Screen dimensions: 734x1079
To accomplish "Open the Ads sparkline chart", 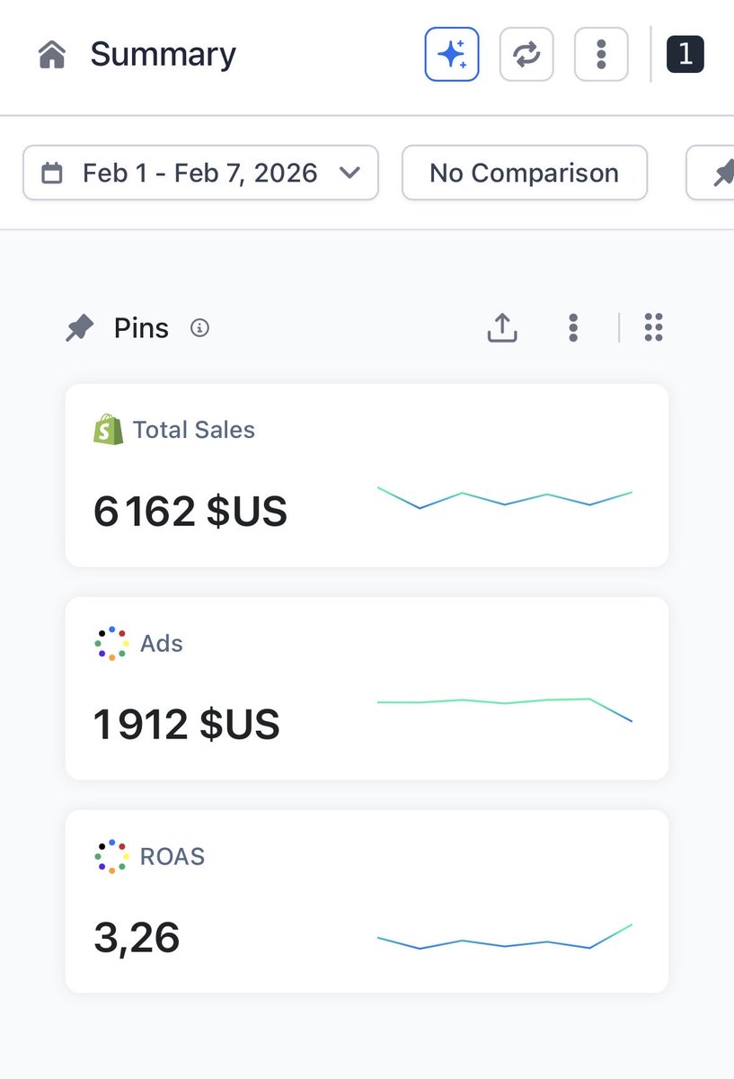I will 505,709.
